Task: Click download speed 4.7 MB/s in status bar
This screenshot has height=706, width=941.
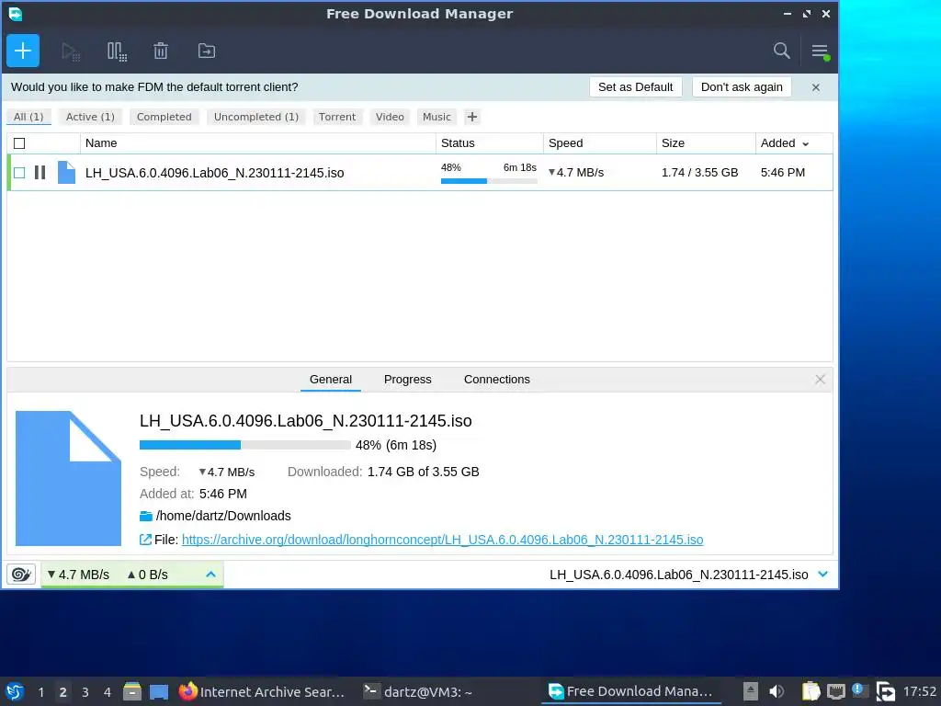Action: (79, 575)
